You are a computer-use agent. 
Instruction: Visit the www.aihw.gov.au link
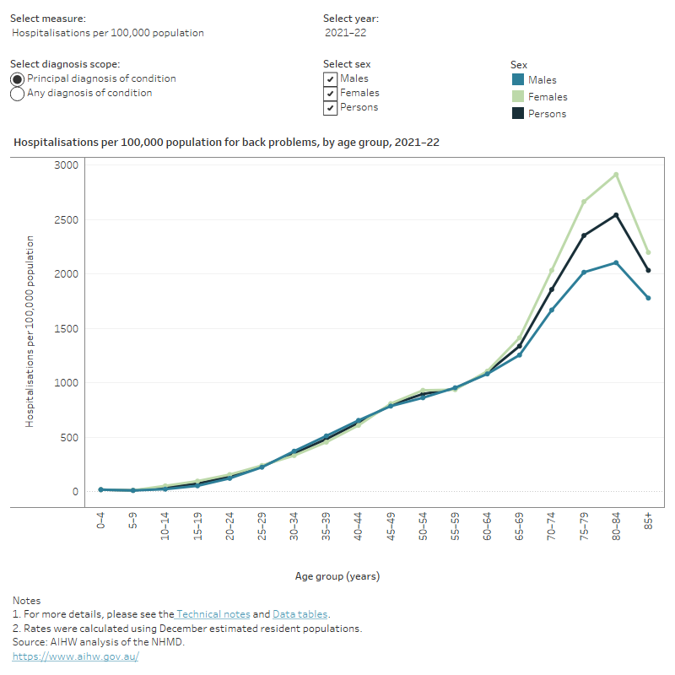76,656
